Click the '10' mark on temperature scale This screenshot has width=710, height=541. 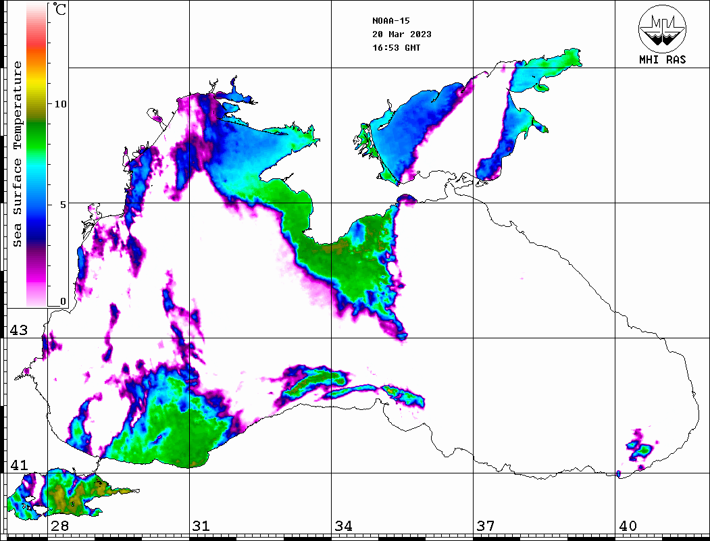(60, 104)
